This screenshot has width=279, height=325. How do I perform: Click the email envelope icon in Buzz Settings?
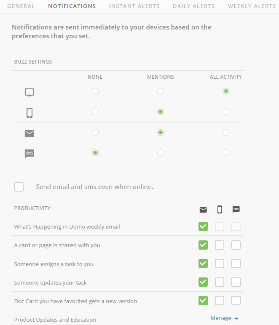[x=29, y=133]
